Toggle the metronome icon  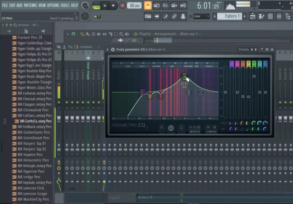[148, 5]
